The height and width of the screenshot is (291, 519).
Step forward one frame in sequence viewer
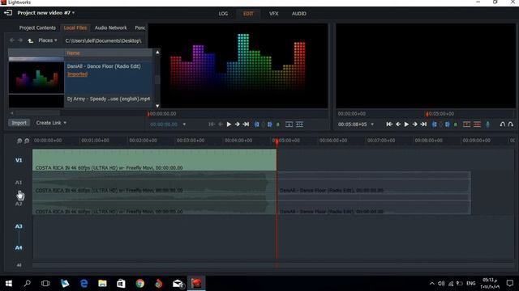tap(414, 124)
